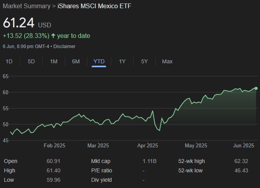
Task: Click the Apr 2025 axis label
Action: (x=148, y=146)
